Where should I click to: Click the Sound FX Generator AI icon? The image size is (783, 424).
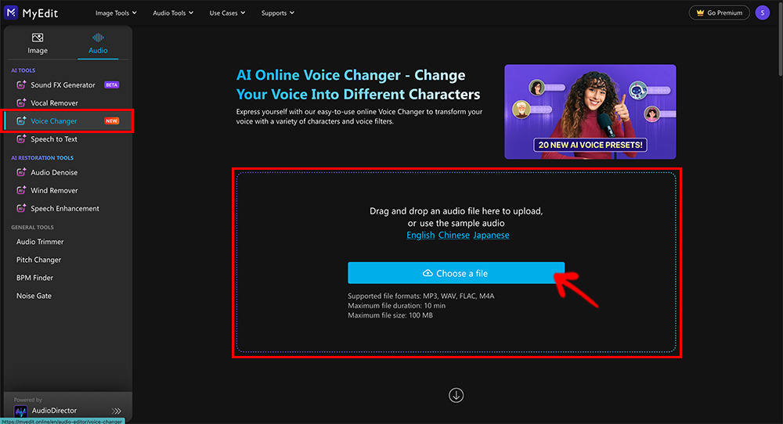tap(21, 84)
